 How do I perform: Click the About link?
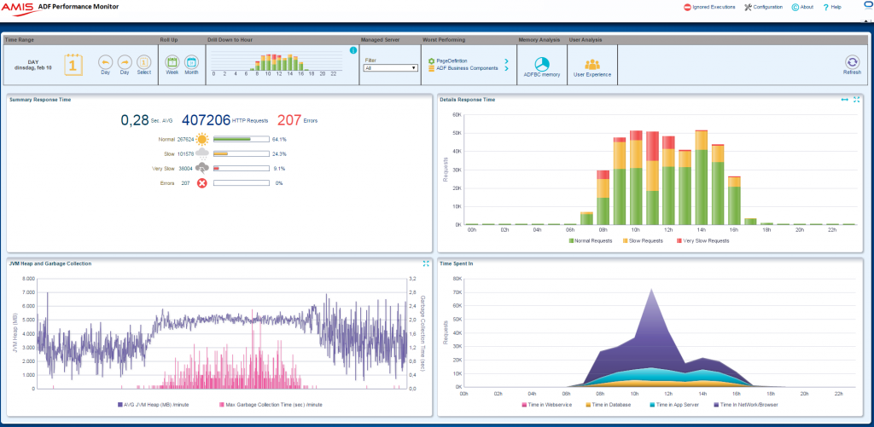[x=802, y=7]
